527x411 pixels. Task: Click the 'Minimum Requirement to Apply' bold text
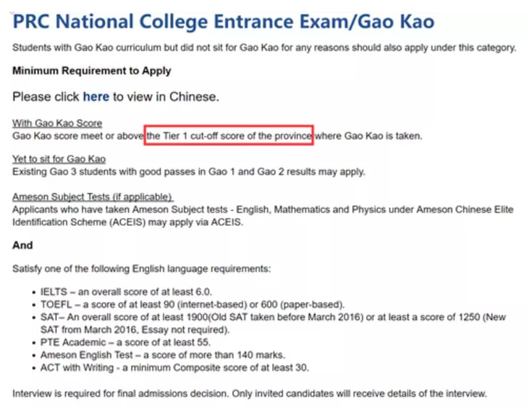tap(92, 71)
